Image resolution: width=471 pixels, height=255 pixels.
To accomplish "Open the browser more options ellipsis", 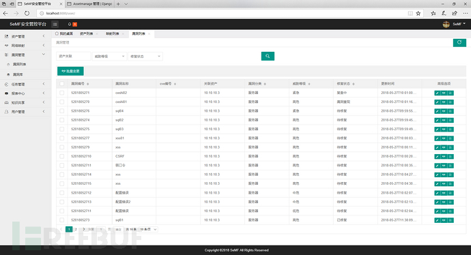I will [x=466, y=13].
